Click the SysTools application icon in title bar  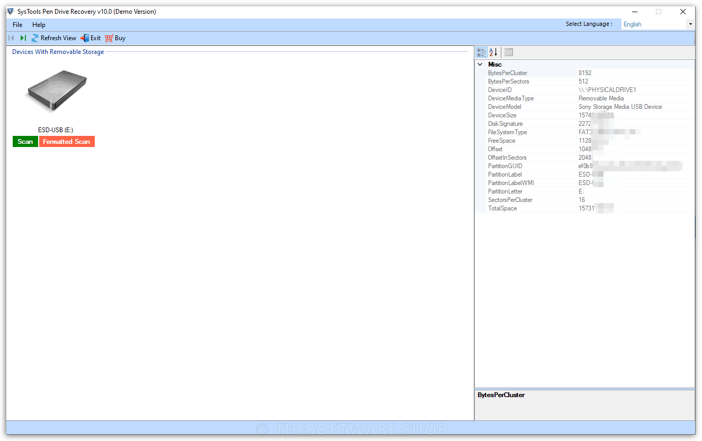pyautogui.click(x=11, y=12)
